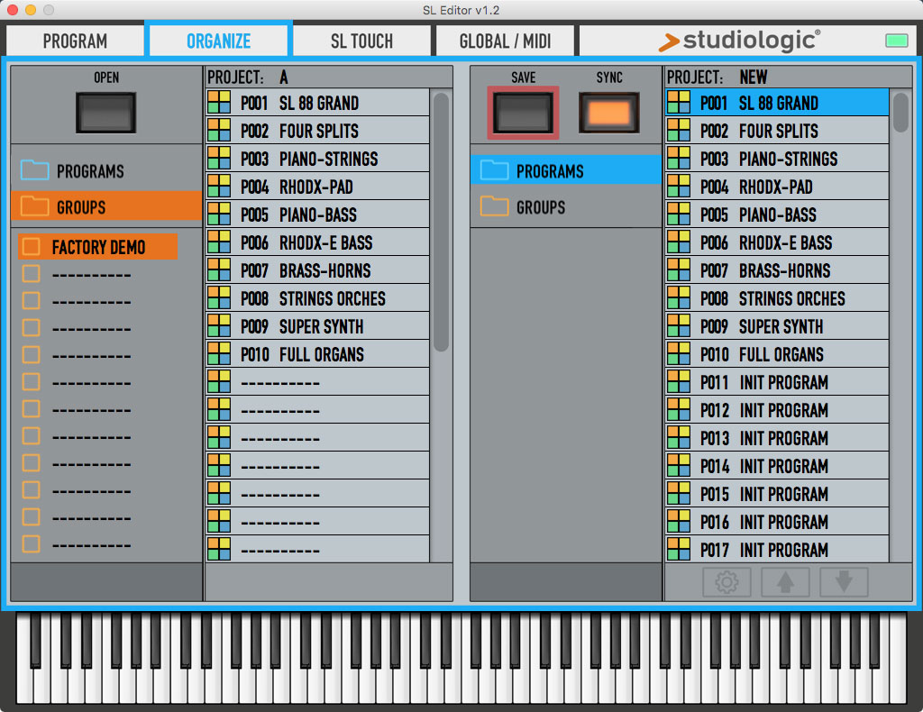
Task: Click the P005 PIANO-BASS icon in Project A
Action: click(219, 215)
